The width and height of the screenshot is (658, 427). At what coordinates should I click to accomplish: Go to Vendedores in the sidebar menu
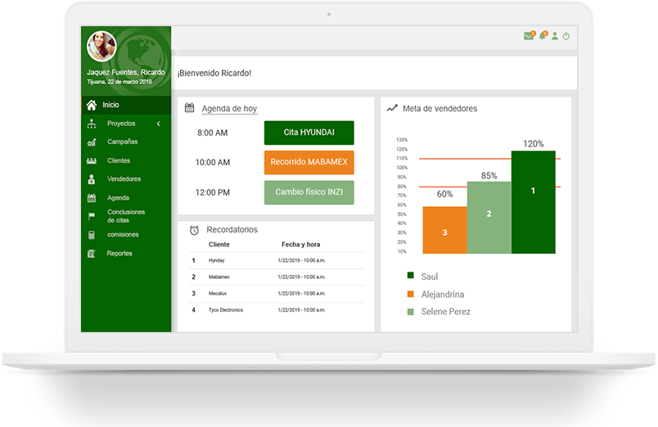click(x=124, y=179)
